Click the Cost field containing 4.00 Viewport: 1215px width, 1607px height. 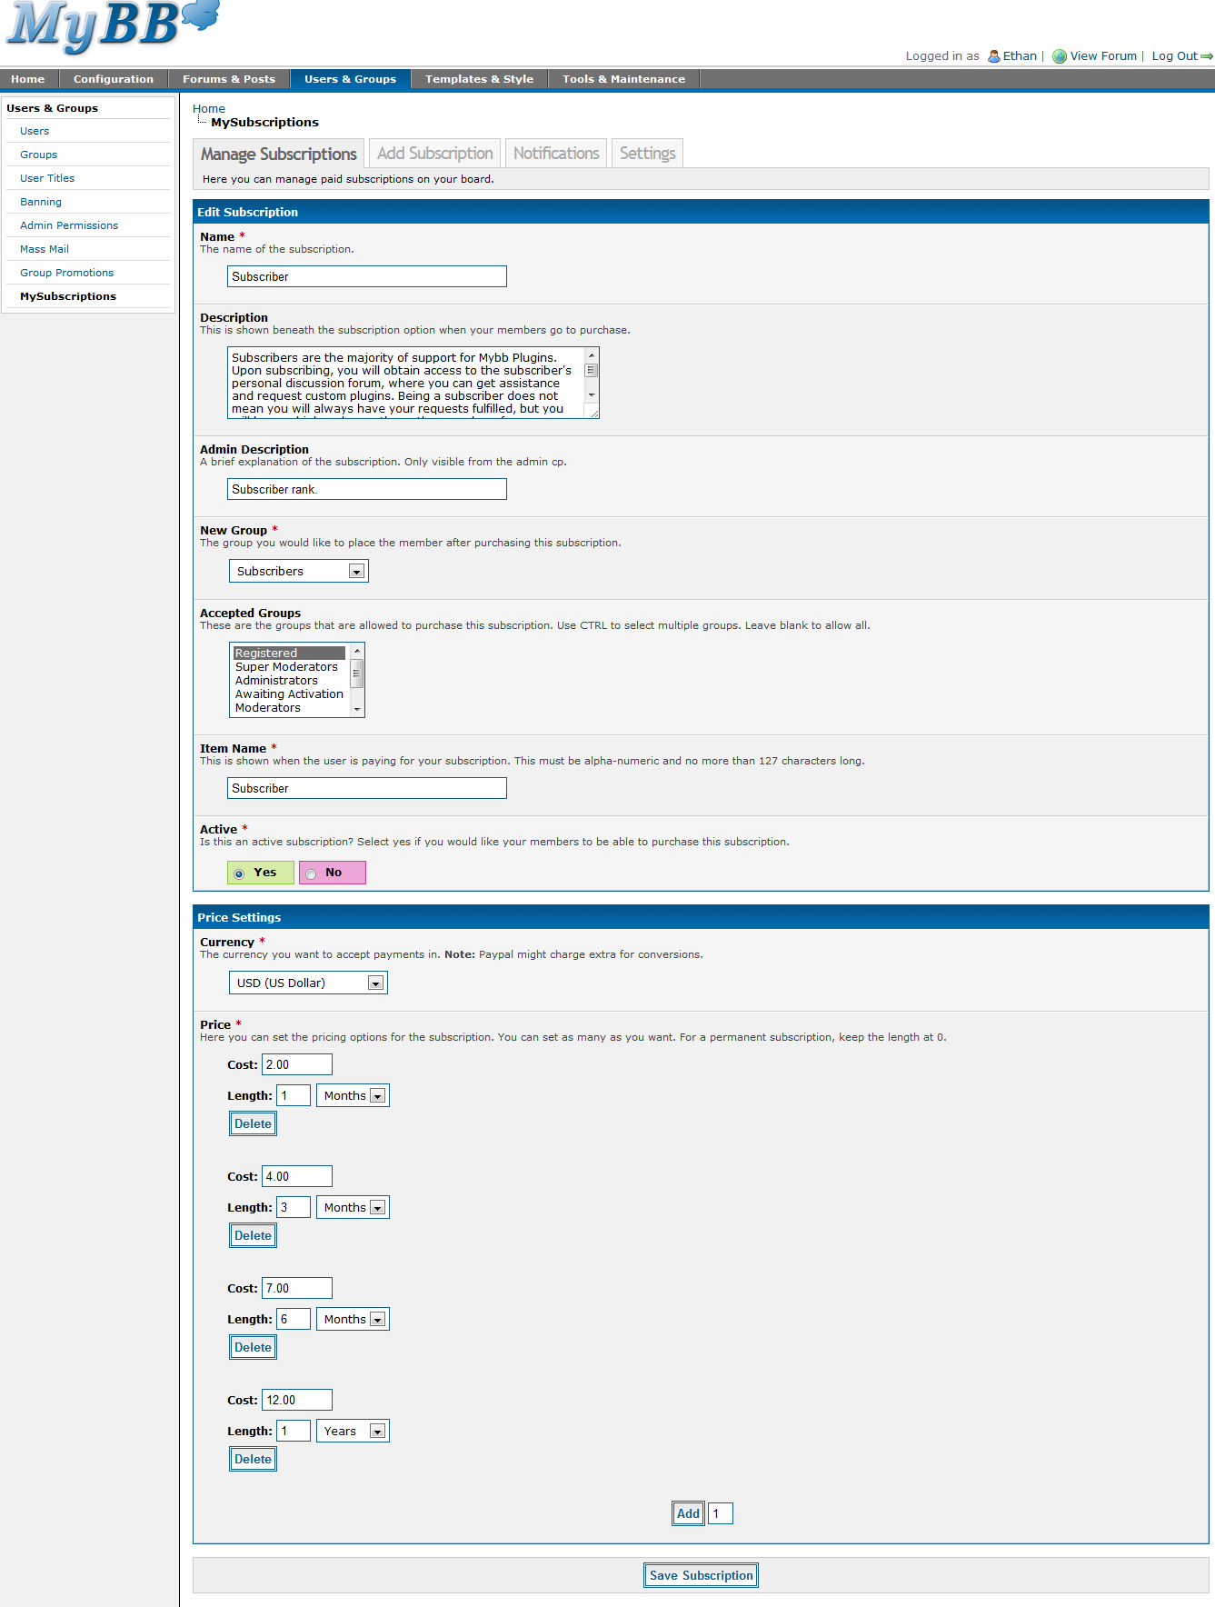click(297, 1176)
